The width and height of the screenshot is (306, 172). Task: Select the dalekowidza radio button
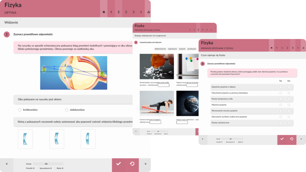[x=66, y=110]
